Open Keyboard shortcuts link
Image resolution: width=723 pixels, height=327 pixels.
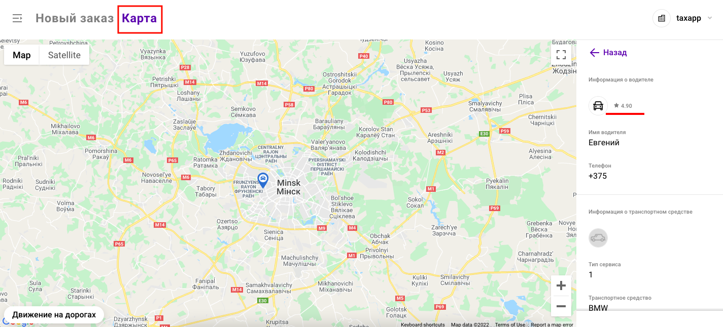(x=423, y=324)
